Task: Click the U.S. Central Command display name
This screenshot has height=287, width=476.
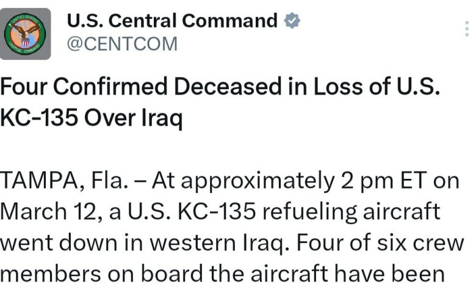Action: click(171, 21)
